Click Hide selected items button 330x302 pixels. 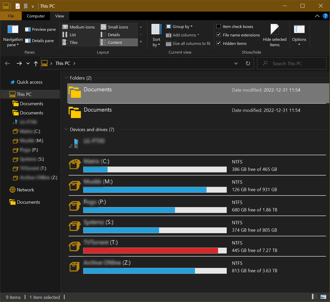(275, 35)
